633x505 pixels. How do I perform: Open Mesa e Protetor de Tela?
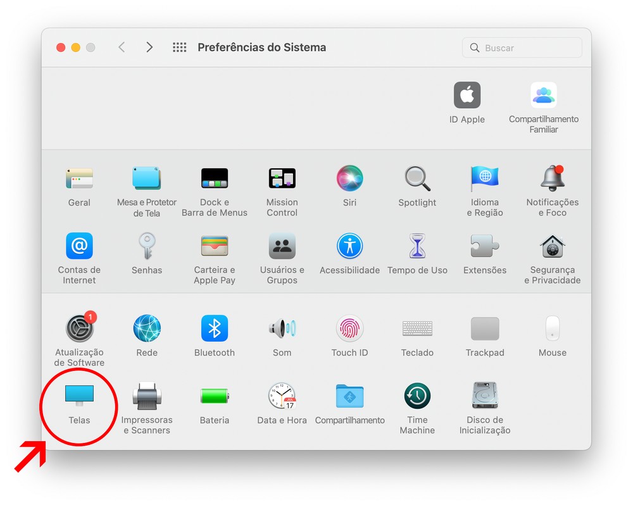pos(147,178)
